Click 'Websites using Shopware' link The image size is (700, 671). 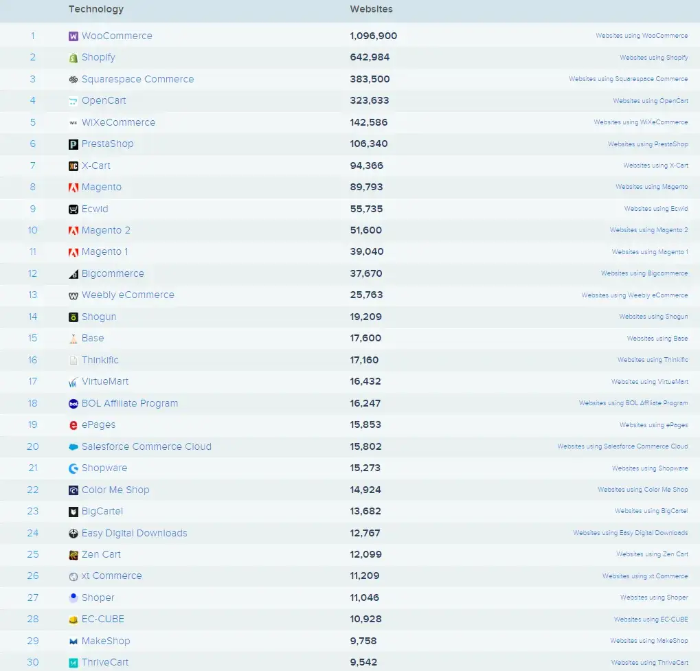coord(650,468)
